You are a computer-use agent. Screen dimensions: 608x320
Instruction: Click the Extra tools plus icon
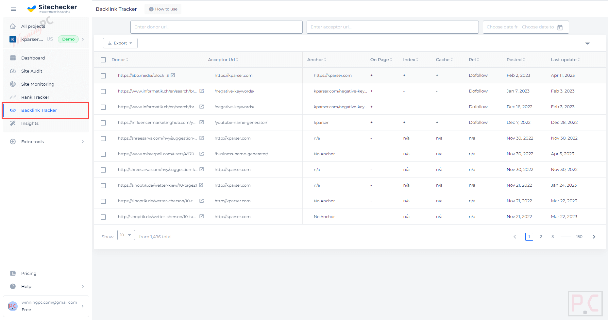(13, 142)
